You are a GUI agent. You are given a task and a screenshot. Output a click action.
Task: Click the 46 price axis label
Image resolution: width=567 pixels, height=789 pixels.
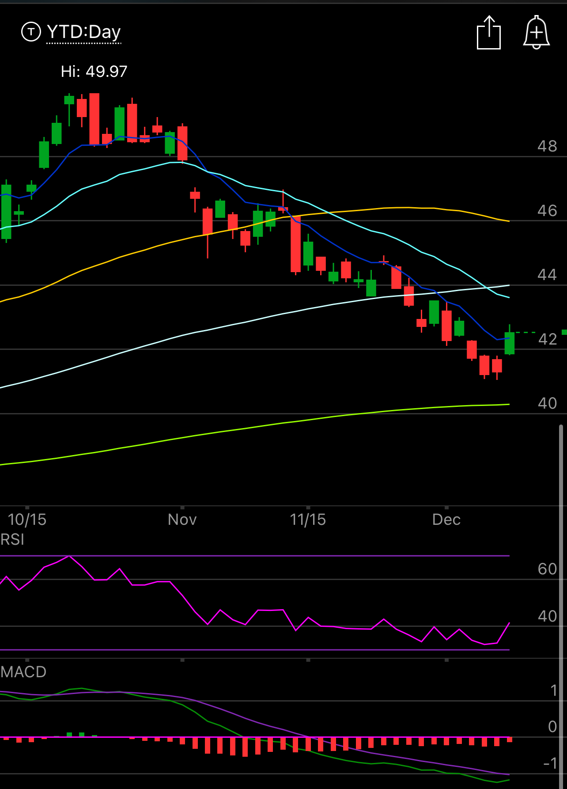(x=547, y=211)
